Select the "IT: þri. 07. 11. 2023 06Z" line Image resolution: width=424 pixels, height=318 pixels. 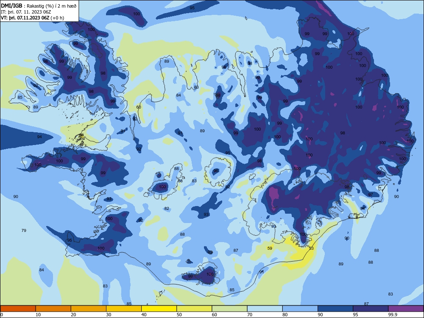coord(26,12)
